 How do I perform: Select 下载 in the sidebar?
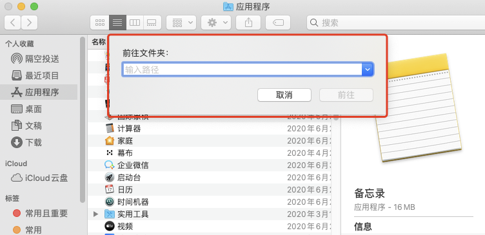tap(39, 142)
